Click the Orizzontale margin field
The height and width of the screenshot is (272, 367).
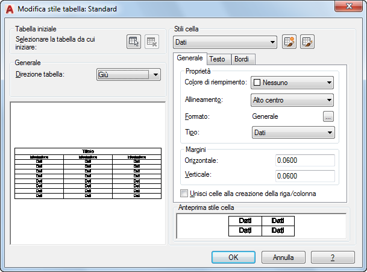pos(305,160)
